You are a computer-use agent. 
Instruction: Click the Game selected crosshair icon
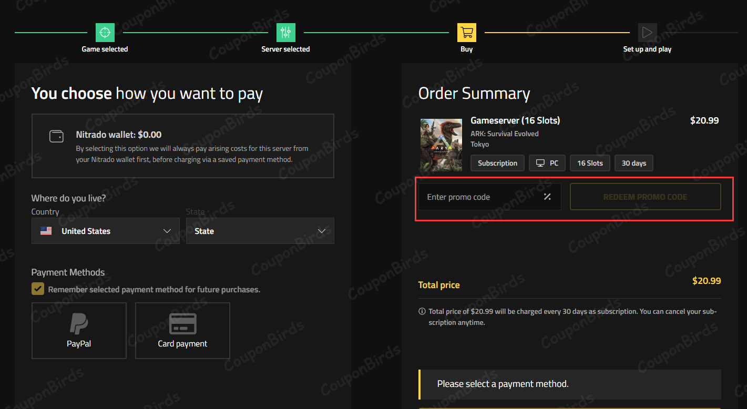click(105, 33)
